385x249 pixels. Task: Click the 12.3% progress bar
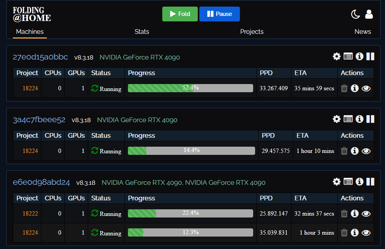[190, 232]
